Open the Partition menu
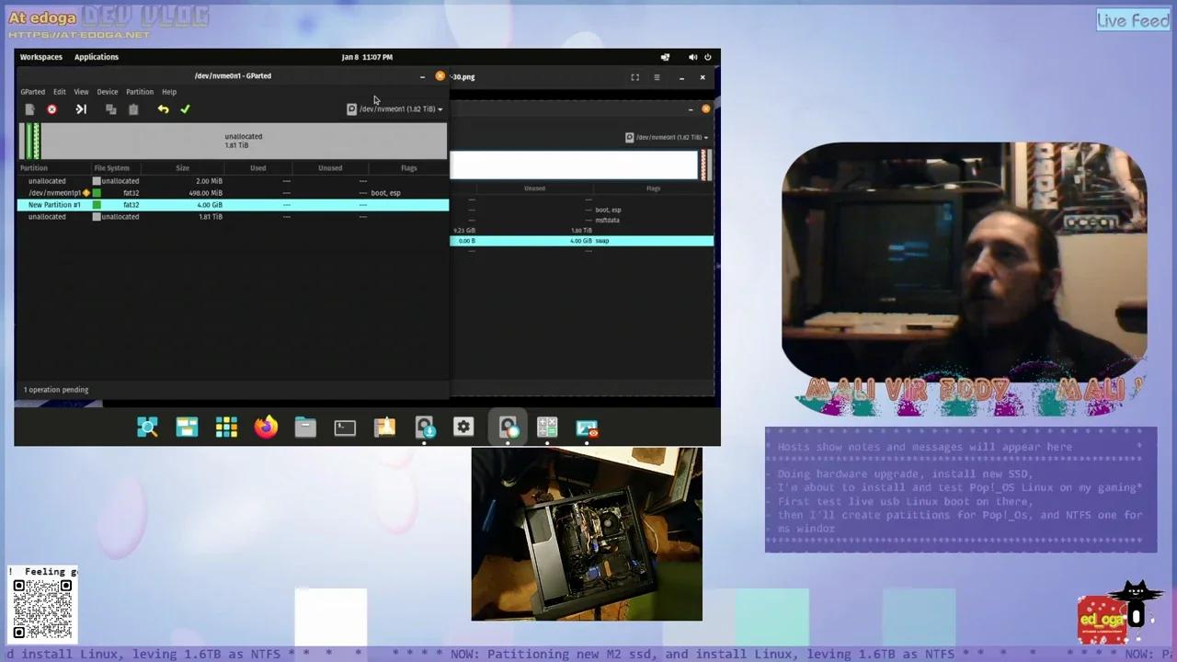The height and width of the screenshot is (662, 1177). tap(139, 91)
